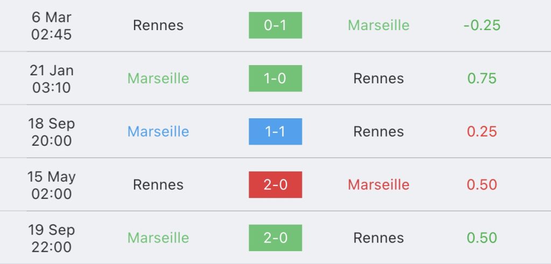Open Marseille in the 21 Jan match
This screenshot has width=551, height=264.
click(x=158, y=79)
